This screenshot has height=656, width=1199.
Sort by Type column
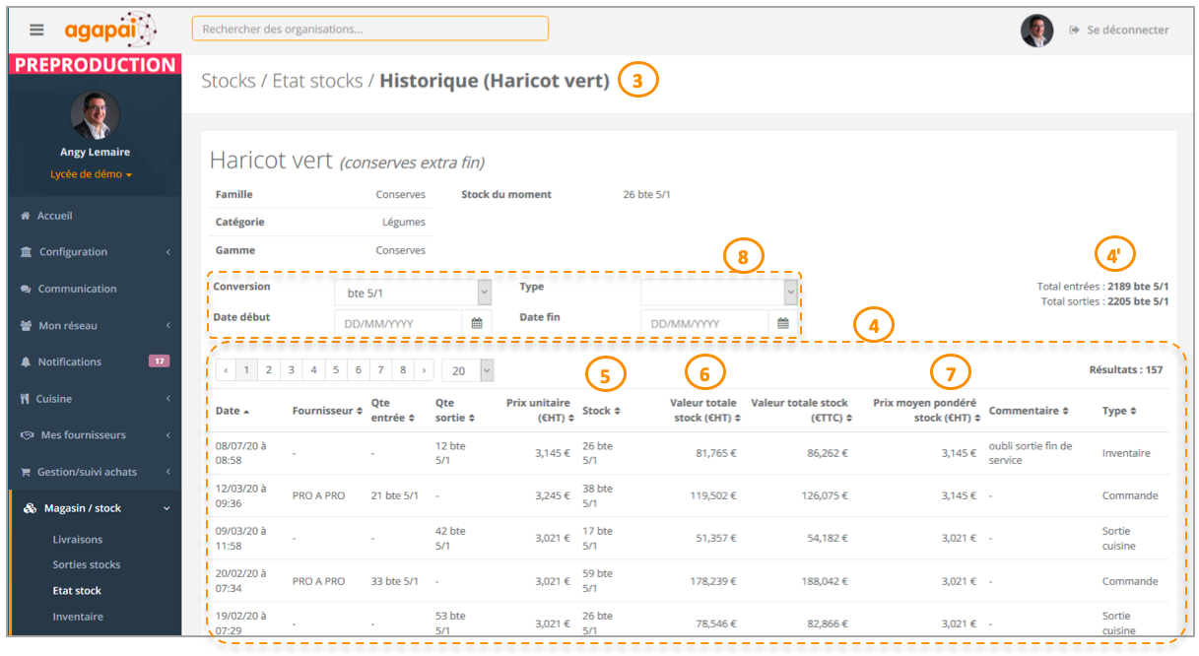[x=1119, y=411]
